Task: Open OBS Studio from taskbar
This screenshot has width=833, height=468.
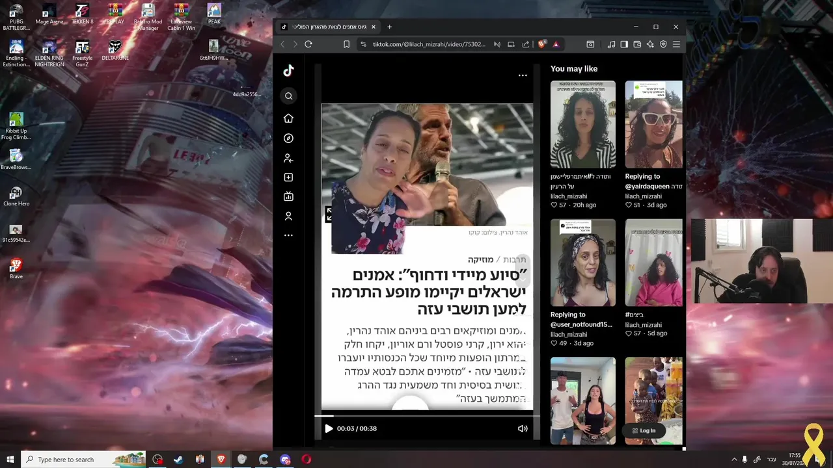Action: 157,460
